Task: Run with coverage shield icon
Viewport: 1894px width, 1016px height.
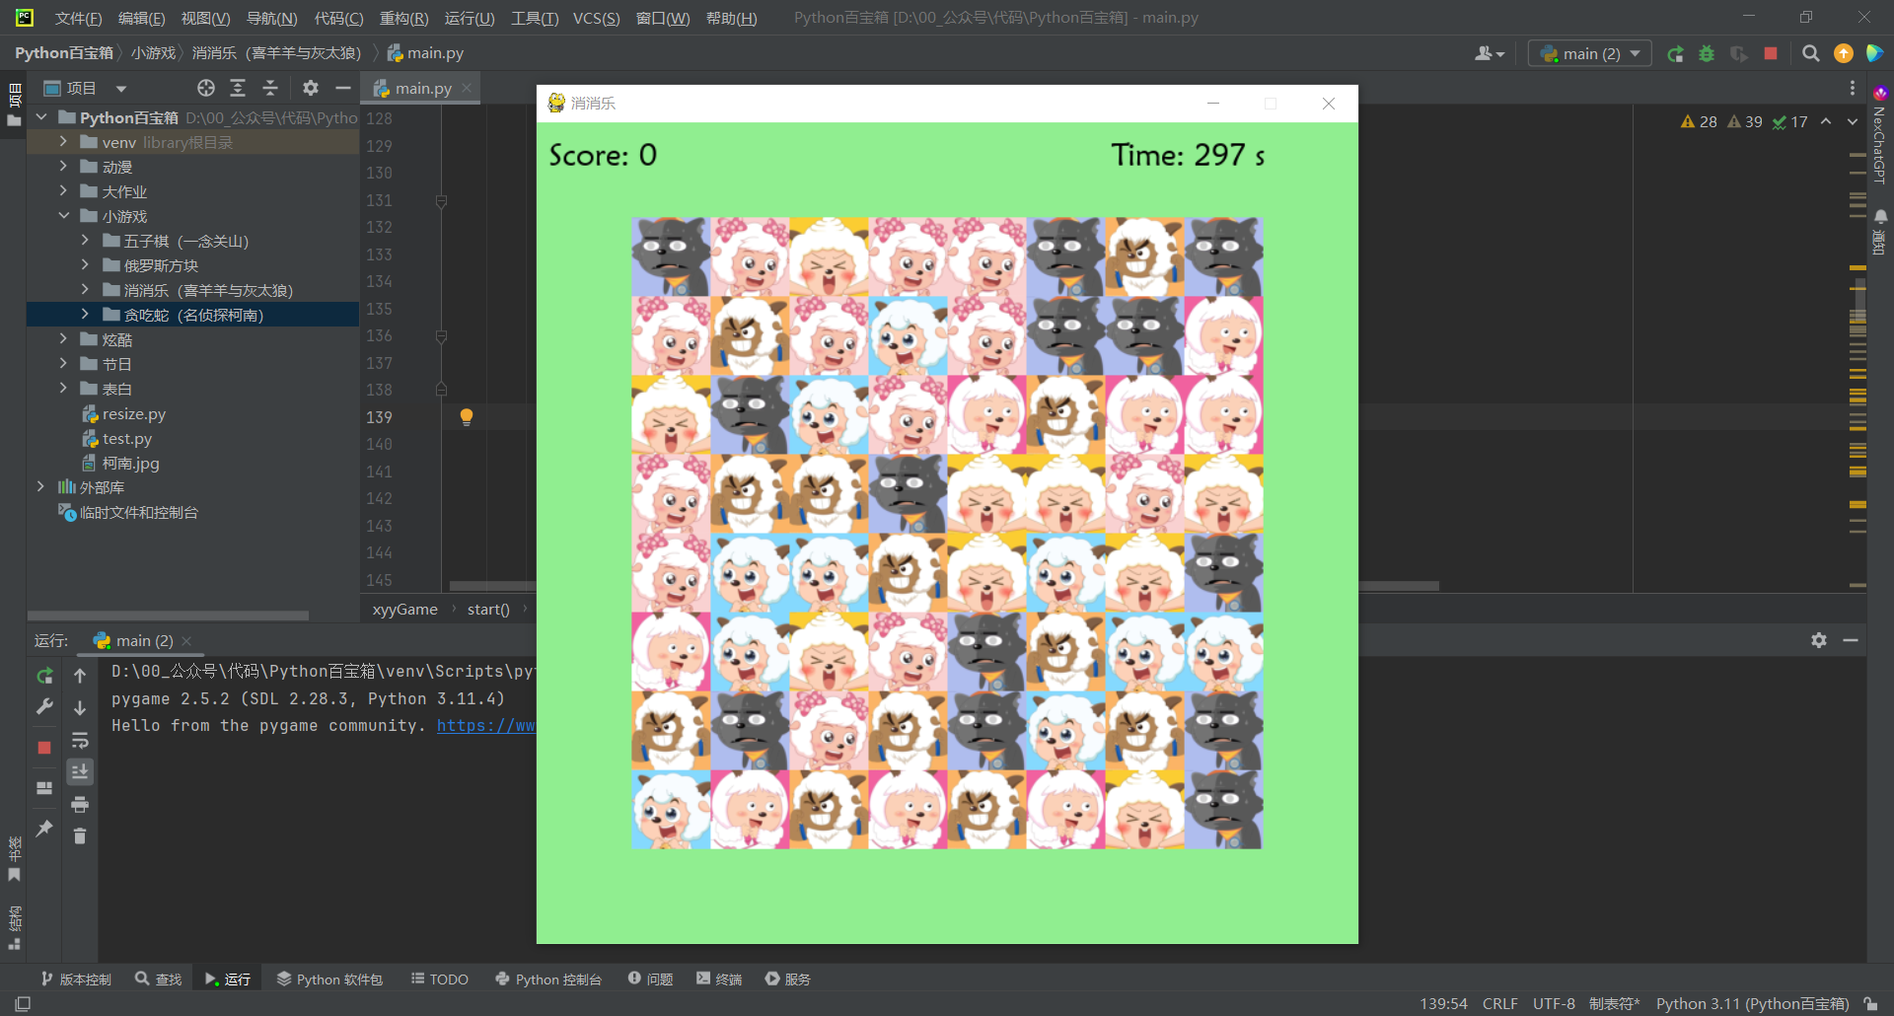Action: tap(1739, 54)
